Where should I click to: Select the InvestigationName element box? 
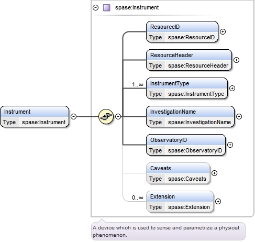pos(190,117)
